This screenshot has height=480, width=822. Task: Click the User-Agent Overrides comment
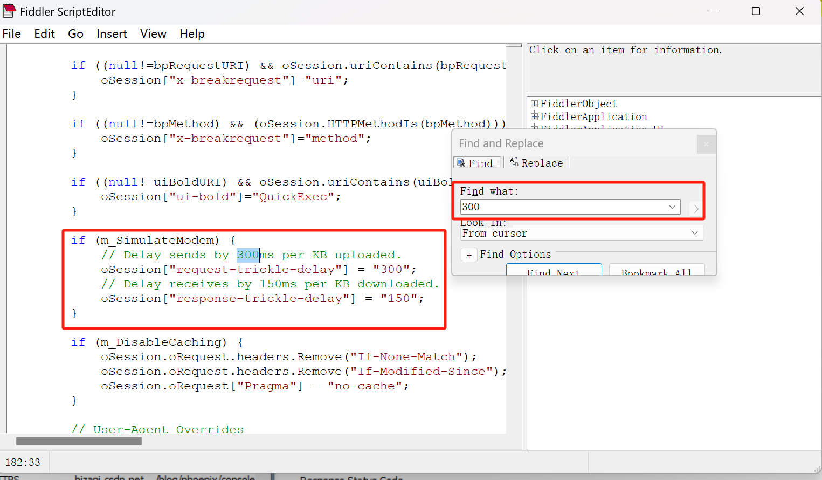157,429
